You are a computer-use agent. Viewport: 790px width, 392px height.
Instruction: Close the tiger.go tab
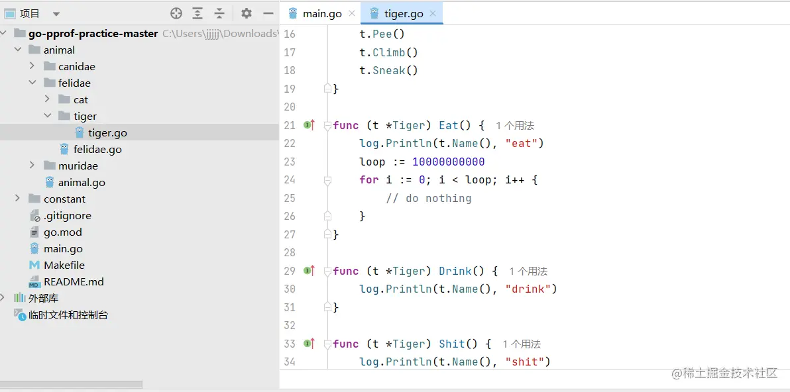(x=433, y=13)
